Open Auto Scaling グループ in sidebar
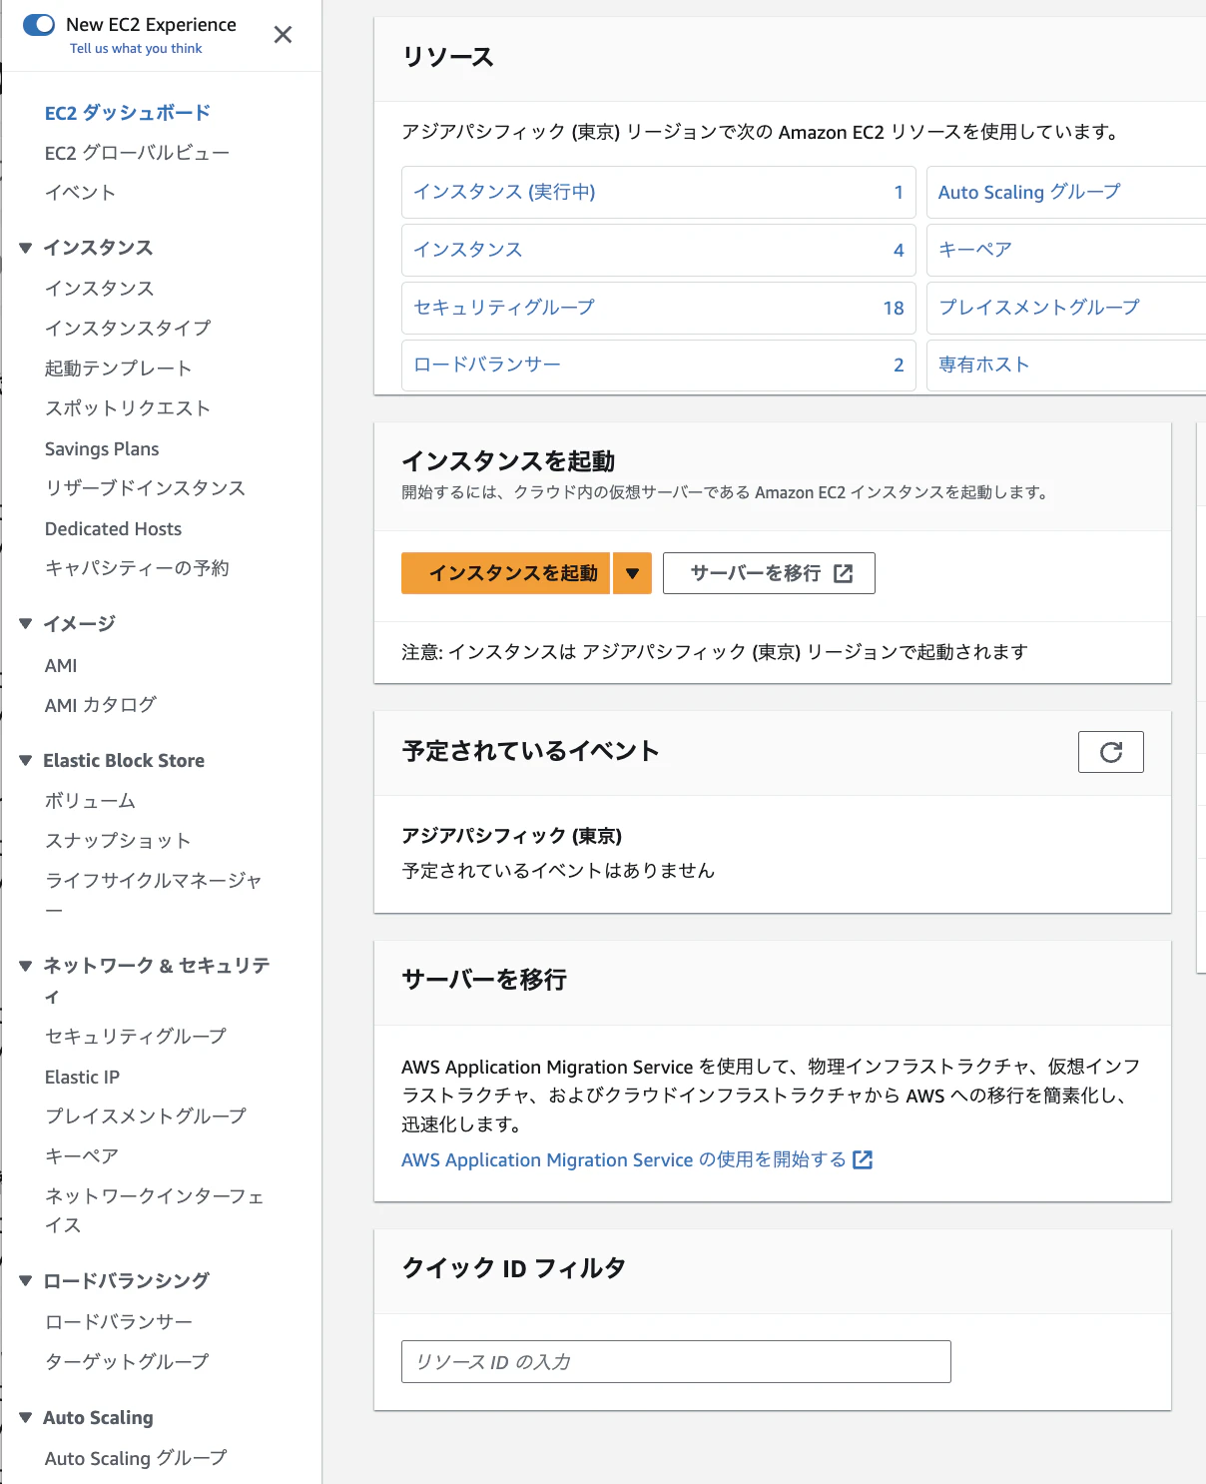This screenshot has width=1206, height=1484. (x=136, y=1459)
